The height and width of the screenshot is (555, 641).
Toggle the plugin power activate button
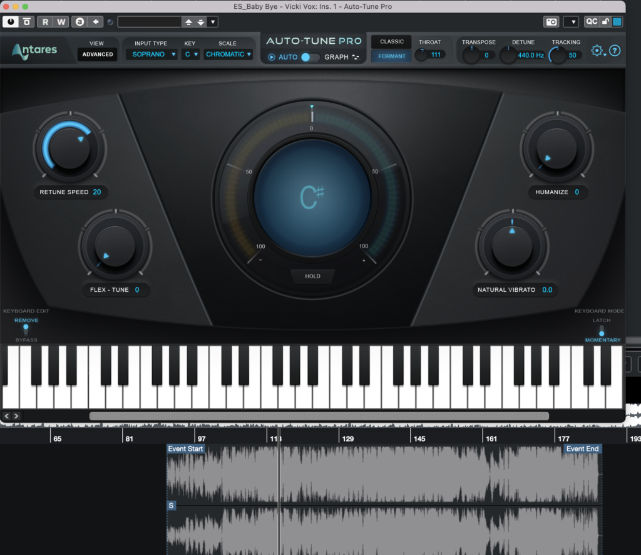click(x=10, y=22)
